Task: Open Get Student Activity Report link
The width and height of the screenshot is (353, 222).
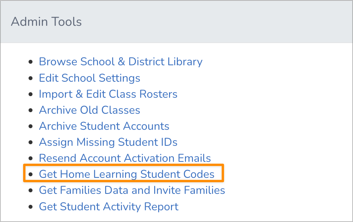Action: [109, 206]
